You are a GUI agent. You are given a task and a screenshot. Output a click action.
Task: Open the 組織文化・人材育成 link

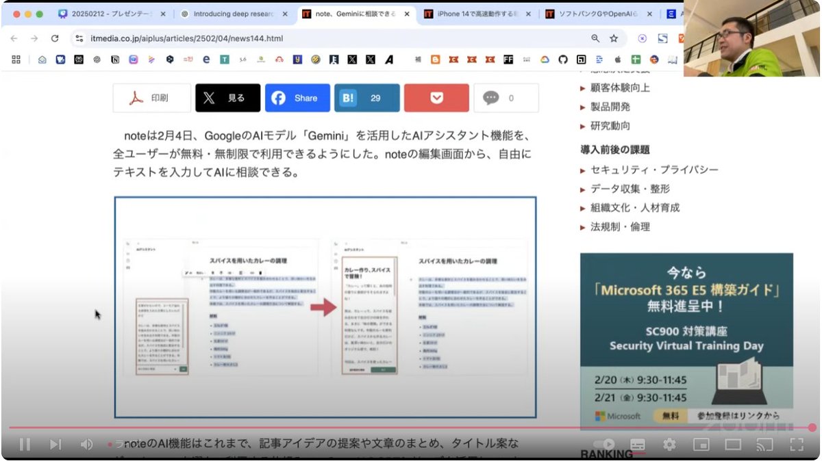pos(635,208)
